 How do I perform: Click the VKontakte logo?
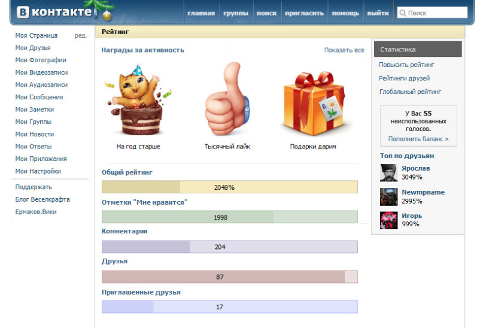(54, 13)
